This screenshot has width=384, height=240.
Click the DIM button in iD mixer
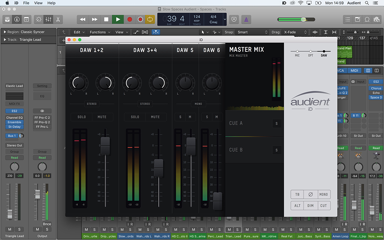click(310, 205)
